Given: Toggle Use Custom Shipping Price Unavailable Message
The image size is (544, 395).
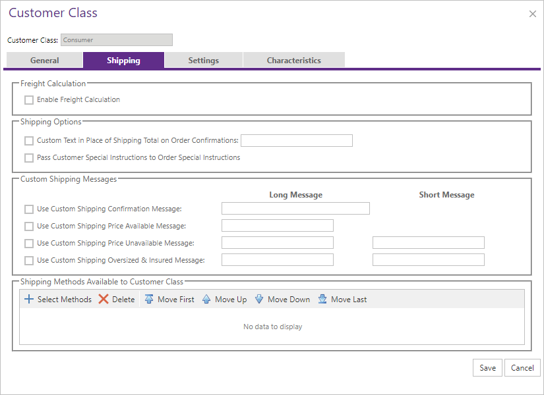Looking at the screenshot, I should click(x=29, y=244).
